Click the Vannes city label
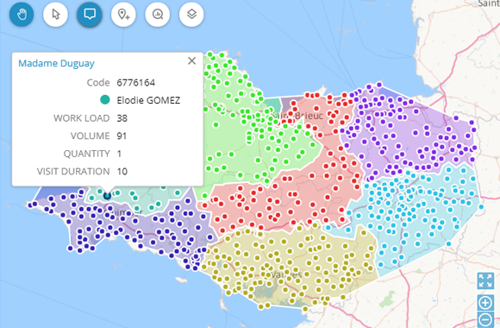 coord(286,274)
